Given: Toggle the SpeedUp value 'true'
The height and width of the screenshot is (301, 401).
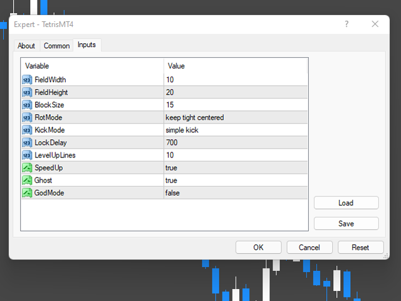Looking at the screenshot, I should [236, 167].
